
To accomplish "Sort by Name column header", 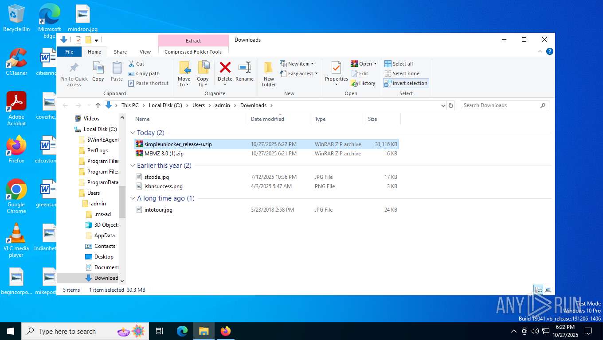I will [190, 119].
